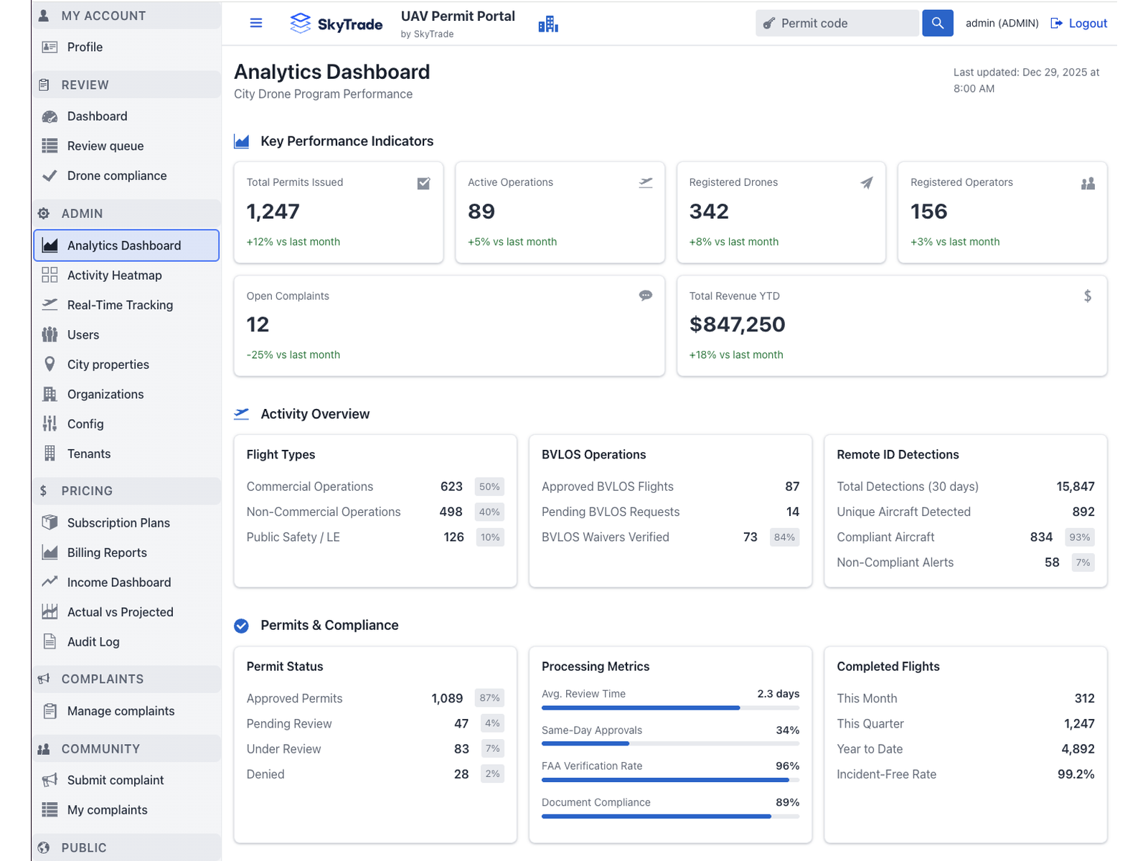This screenshot has height=861, width=1148.
Task: Open the Review queue link
Action: [x=105, y=146]
